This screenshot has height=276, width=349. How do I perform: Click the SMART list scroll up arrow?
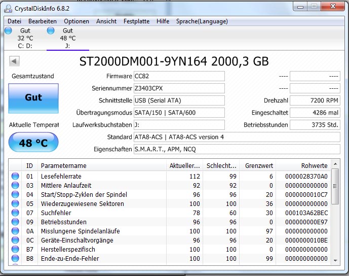point(335,164)
